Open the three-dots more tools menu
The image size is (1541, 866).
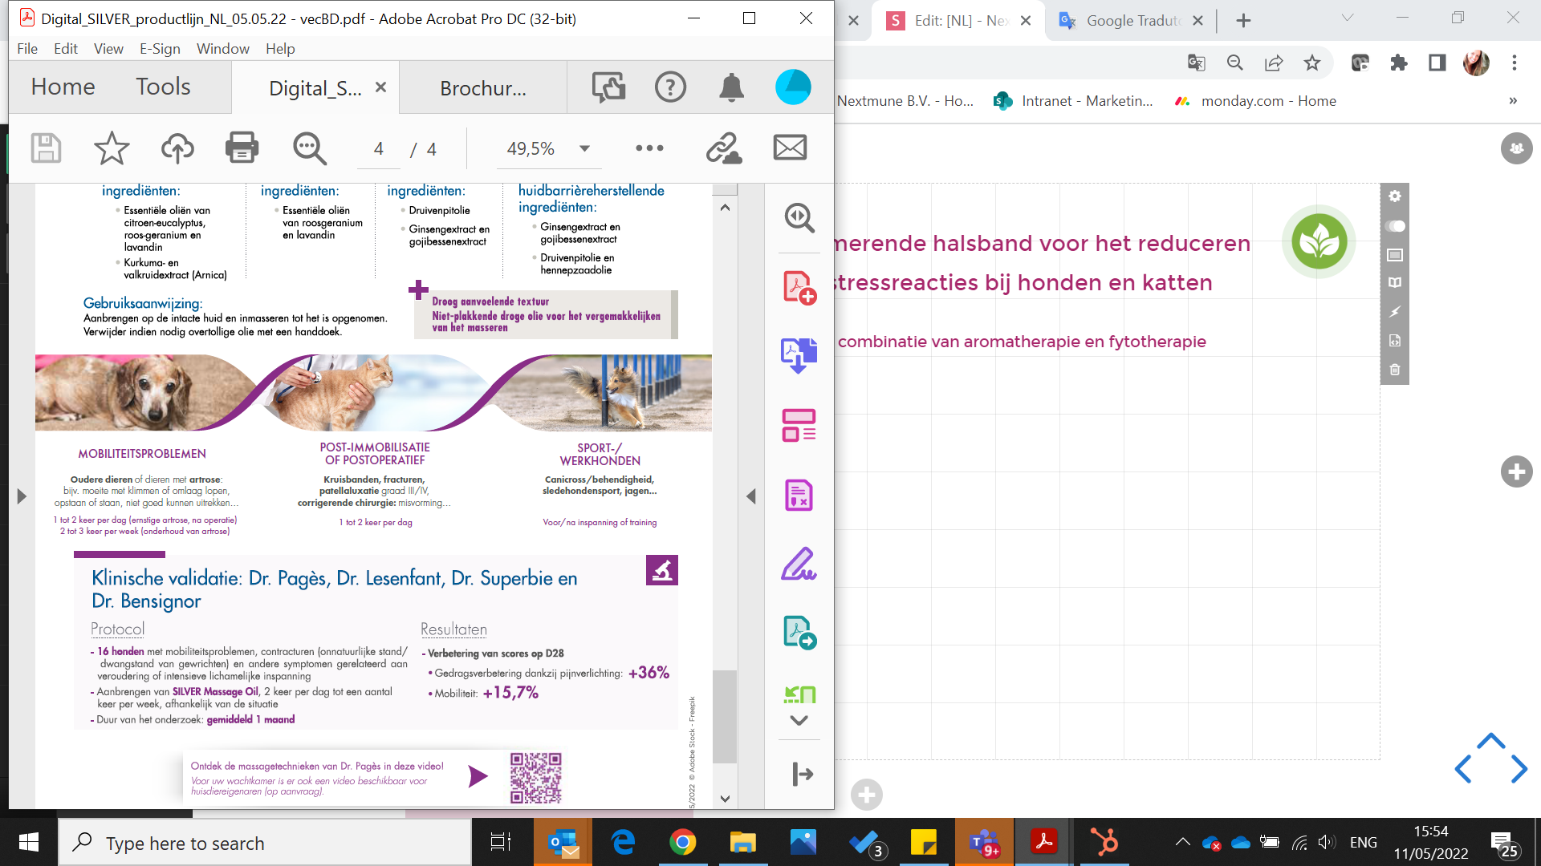649,148
